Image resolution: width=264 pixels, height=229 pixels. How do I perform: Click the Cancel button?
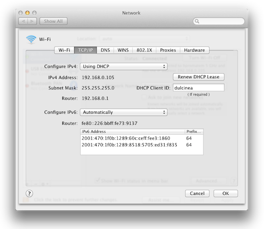click(x=197, y=194)
